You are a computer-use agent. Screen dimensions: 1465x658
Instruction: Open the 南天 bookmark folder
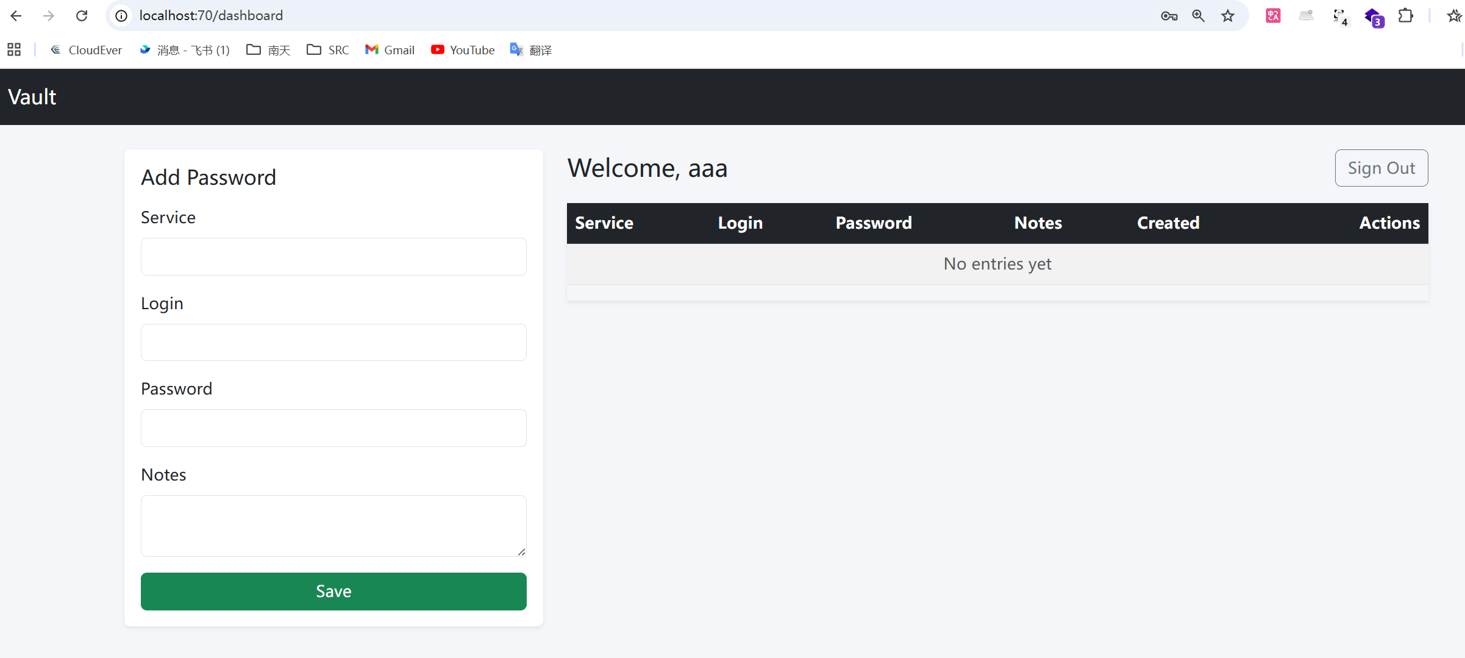268,50
